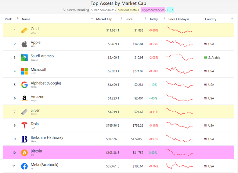The height and width of the screenshot is (173, 238).
Task: Toggle the precious metals filter
Action: 128,10
